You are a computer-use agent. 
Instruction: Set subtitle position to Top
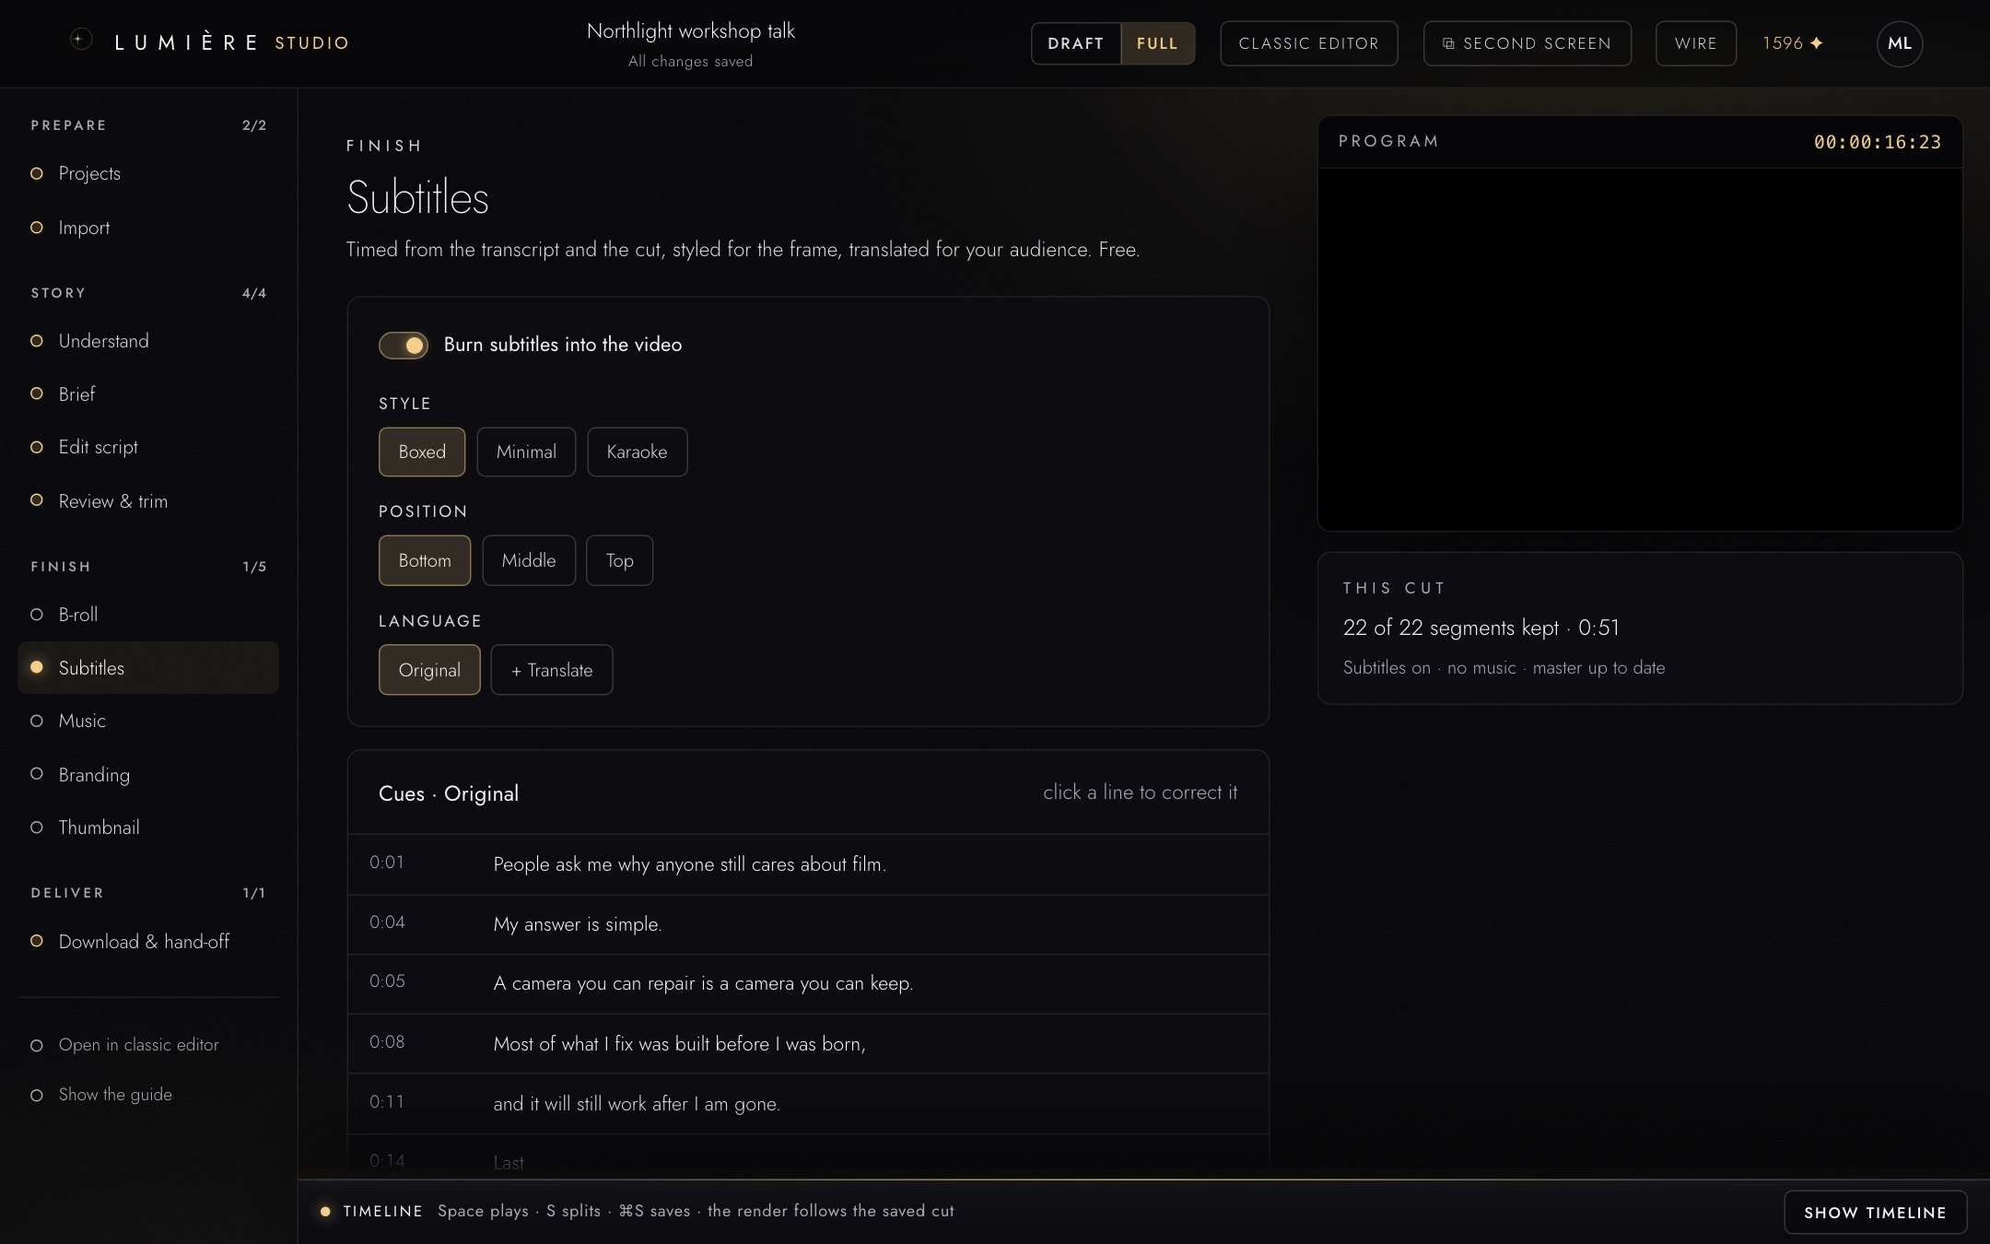click(x=619, y=560)
